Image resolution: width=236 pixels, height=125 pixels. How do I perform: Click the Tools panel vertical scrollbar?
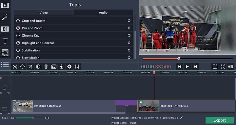(x=135, y=45)
